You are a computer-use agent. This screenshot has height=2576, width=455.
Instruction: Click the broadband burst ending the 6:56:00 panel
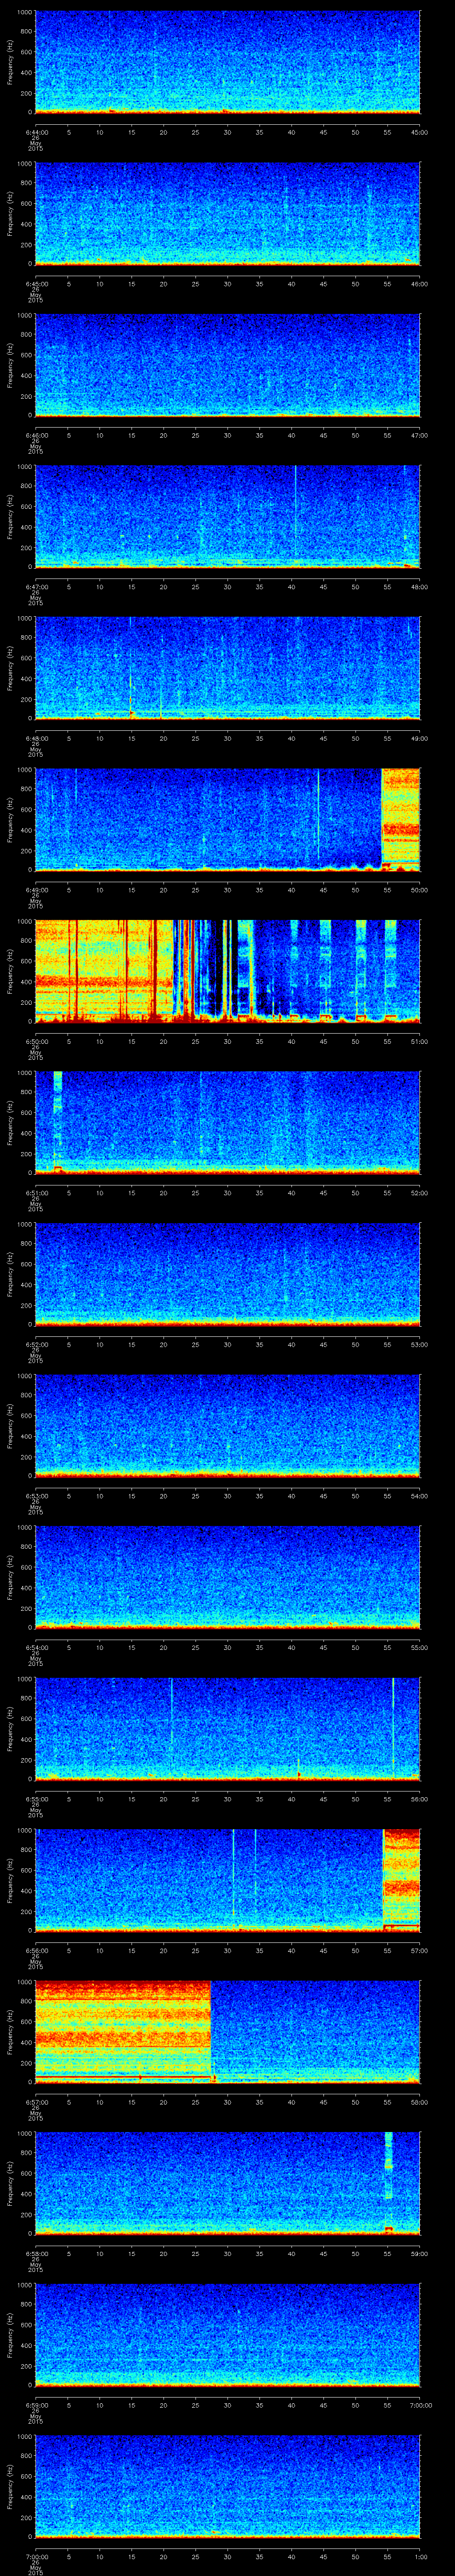(402, 1879)
